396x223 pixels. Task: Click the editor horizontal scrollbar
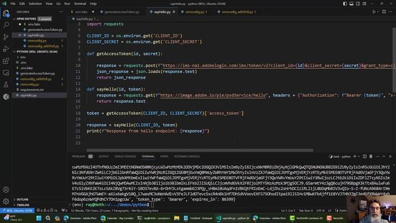(x=200, y=150)
